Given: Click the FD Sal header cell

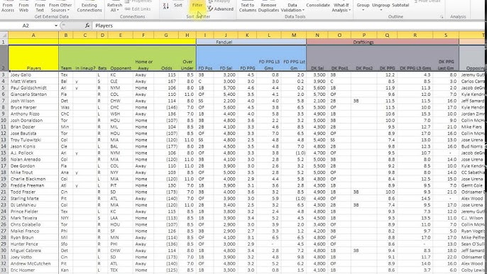Looking at the screenshot, I should [226, 58].
